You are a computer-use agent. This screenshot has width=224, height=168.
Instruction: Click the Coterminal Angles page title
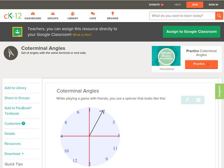[43, 48]
